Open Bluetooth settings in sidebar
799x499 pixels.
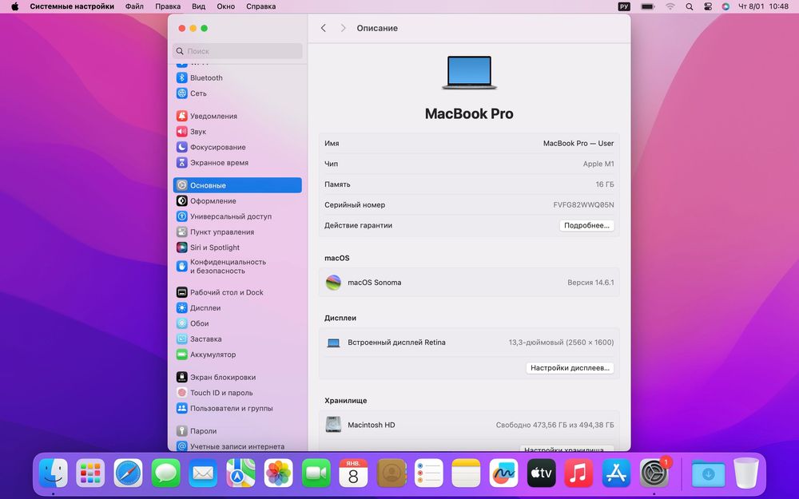(237, 78)
